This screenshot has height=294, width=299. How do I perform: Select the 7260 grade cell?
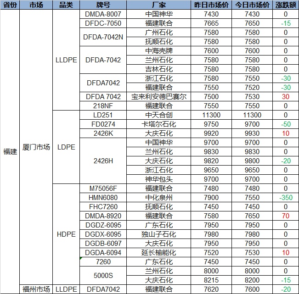103,261
